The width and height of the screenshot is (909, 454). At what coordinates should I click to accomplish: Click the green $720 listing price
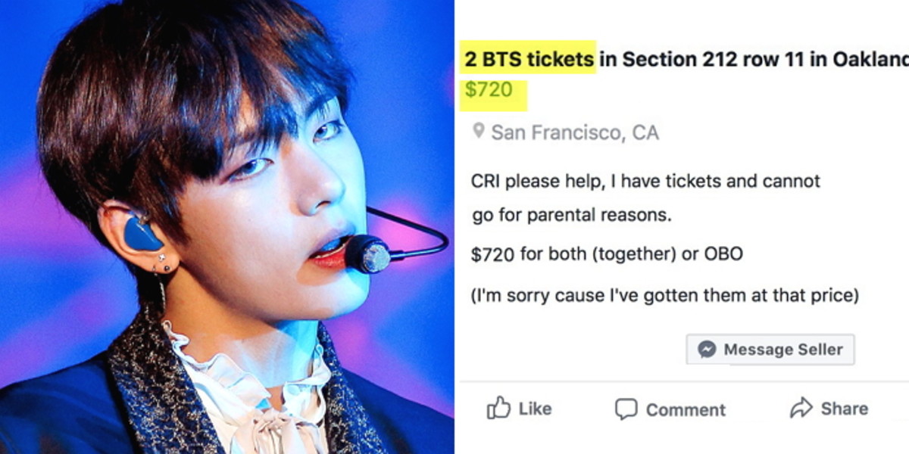489,90
